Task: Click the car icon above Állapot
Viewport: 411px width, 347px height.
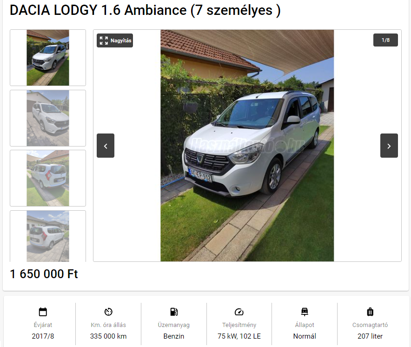Action: click(305, 312)
